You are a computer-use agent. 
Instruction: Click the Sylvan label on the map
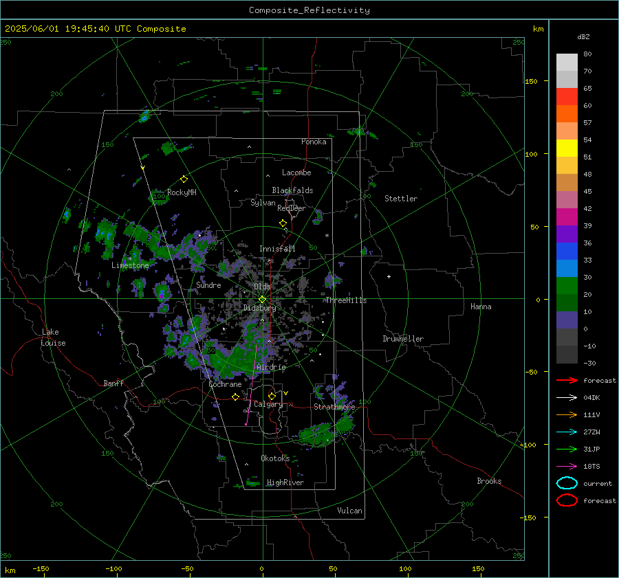tap(263, 203)
